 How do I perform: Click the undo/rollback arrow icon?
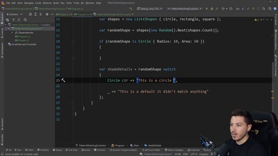[x=264, y=9]
